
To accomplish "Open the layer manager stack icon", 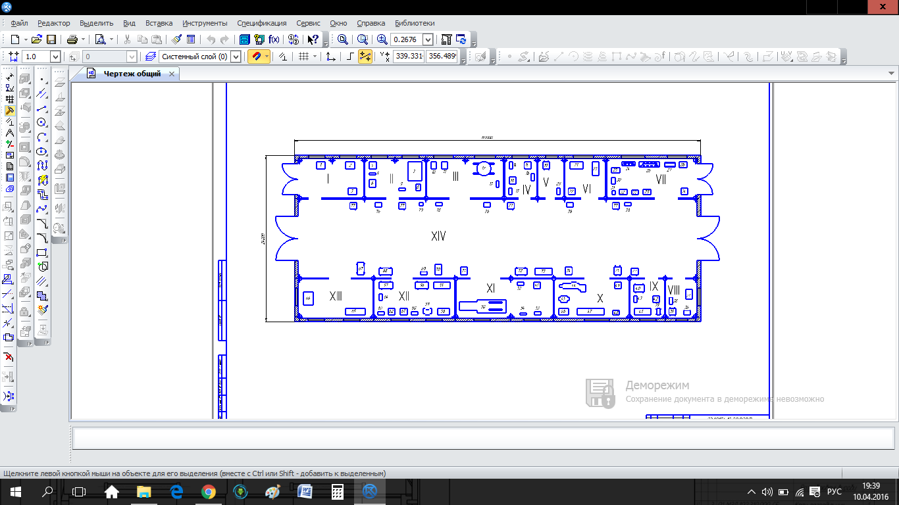I will [x=151, y=57].
